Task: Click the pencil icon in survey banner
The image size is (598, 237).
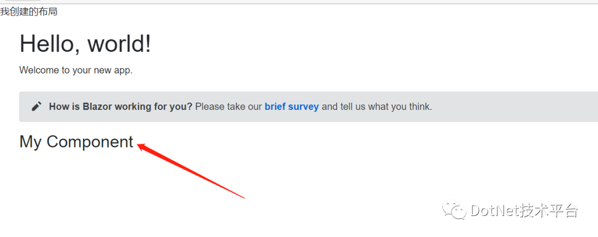Action: pyautogui.click(x=36, y=107)
